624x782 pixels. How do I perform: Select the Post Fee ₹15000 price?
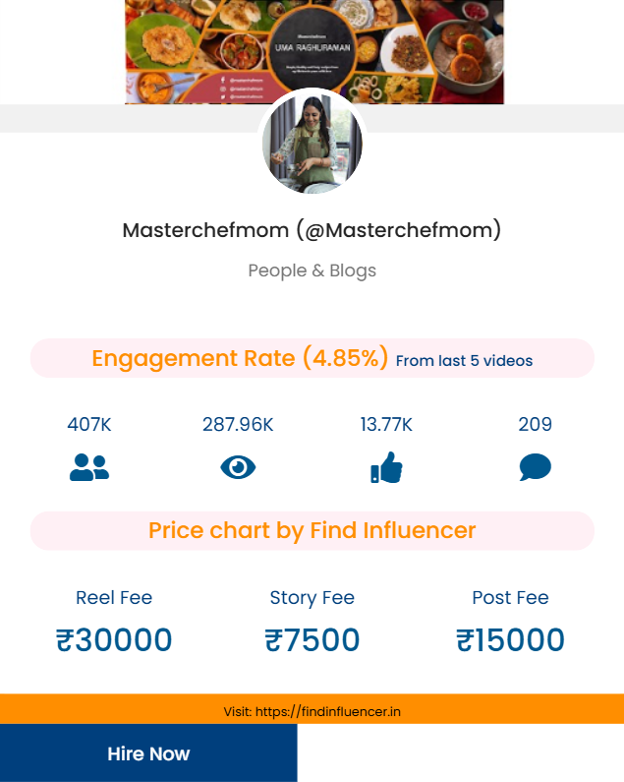click(510, 640)
